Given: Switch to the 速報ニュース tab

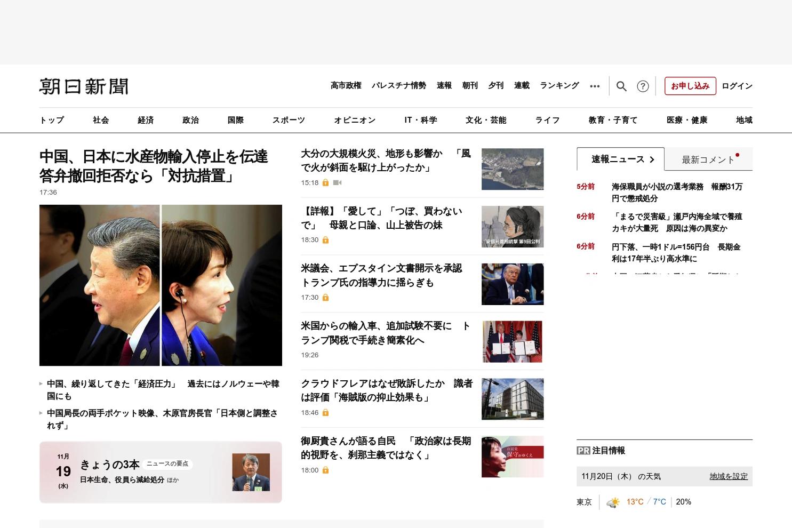Looking at the screenshot, I should [620, 159].
